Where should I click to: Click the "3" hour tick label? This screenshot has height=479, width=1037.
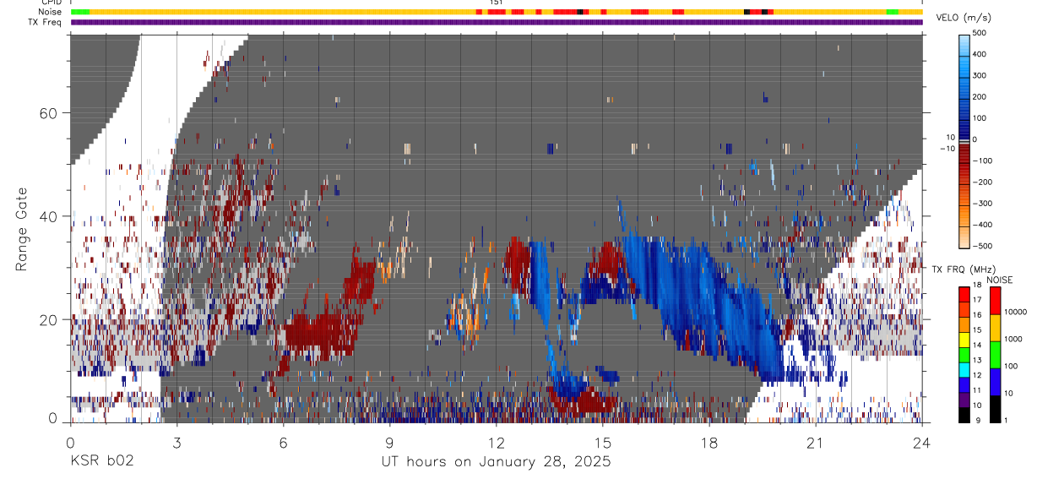[176, 443]
